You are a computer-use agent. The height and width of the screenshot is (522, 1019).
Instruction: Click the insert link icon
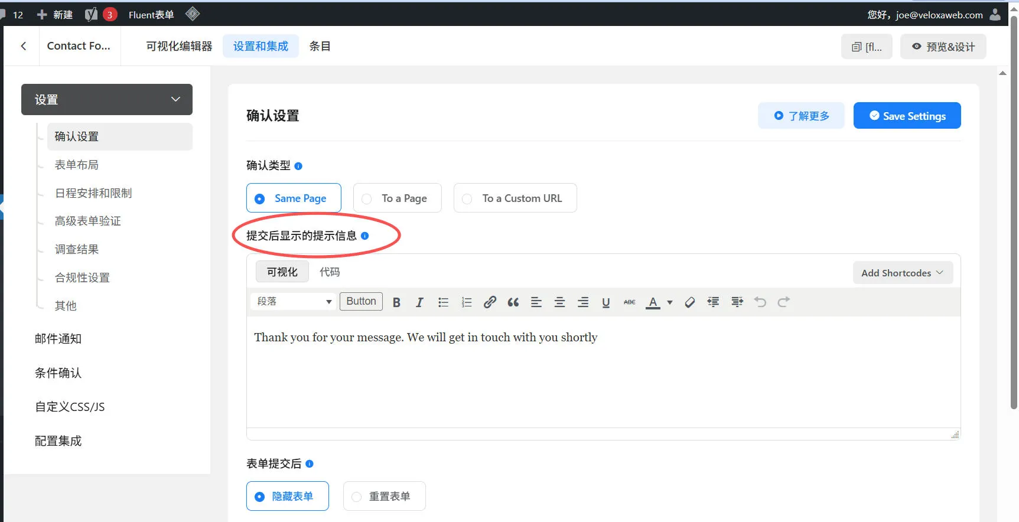(490, 302)
